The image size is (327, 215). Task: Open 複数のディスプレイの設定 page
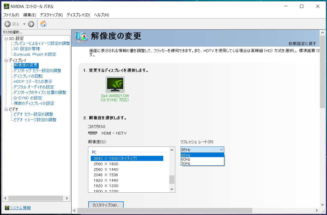34,103
